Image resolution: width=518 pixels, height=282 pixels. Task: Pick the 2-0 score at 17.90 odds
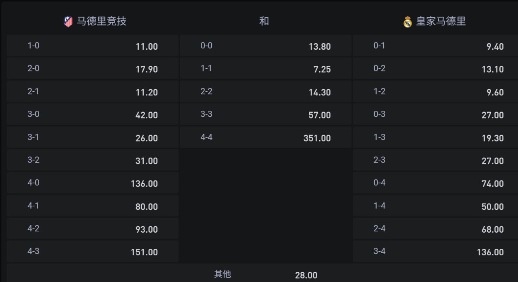(x=93, y=69)
